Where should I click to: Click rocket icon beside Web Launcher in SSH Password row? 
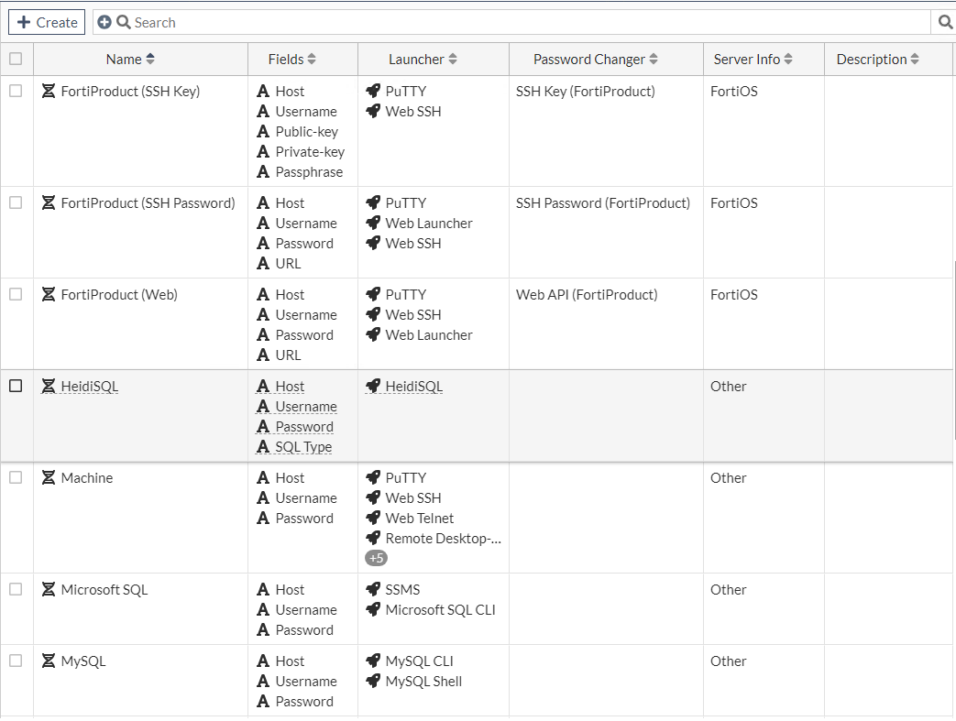(372, 223)
